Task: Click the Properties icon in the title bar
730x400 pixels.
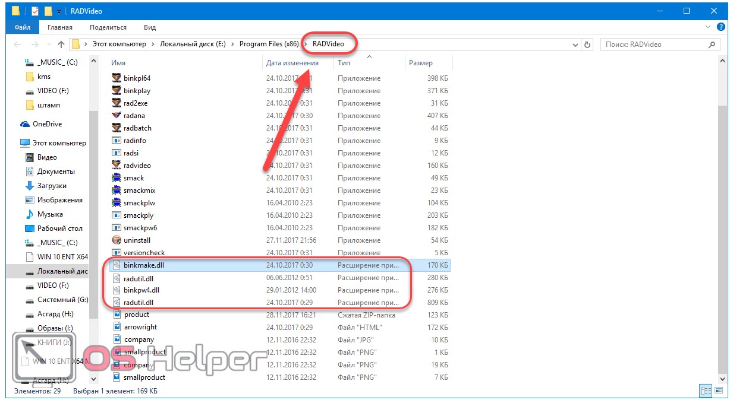Action: [34, 11]
